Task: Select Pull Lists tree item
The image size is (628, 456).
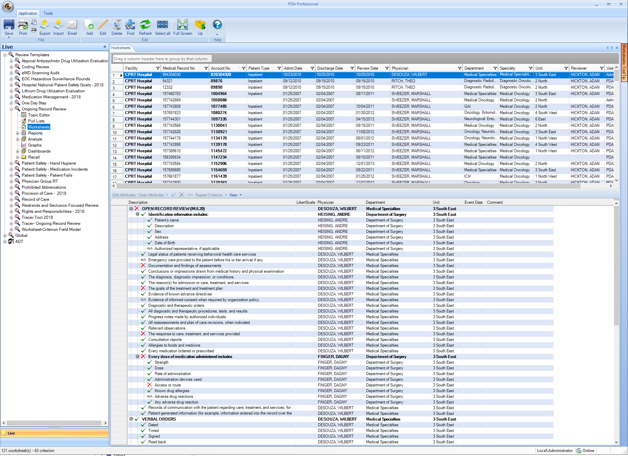Action: pos(36,121)
